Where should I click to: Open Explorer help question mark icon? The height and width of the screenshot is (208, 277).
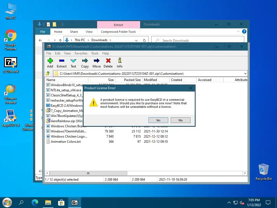tap(244, 31)
